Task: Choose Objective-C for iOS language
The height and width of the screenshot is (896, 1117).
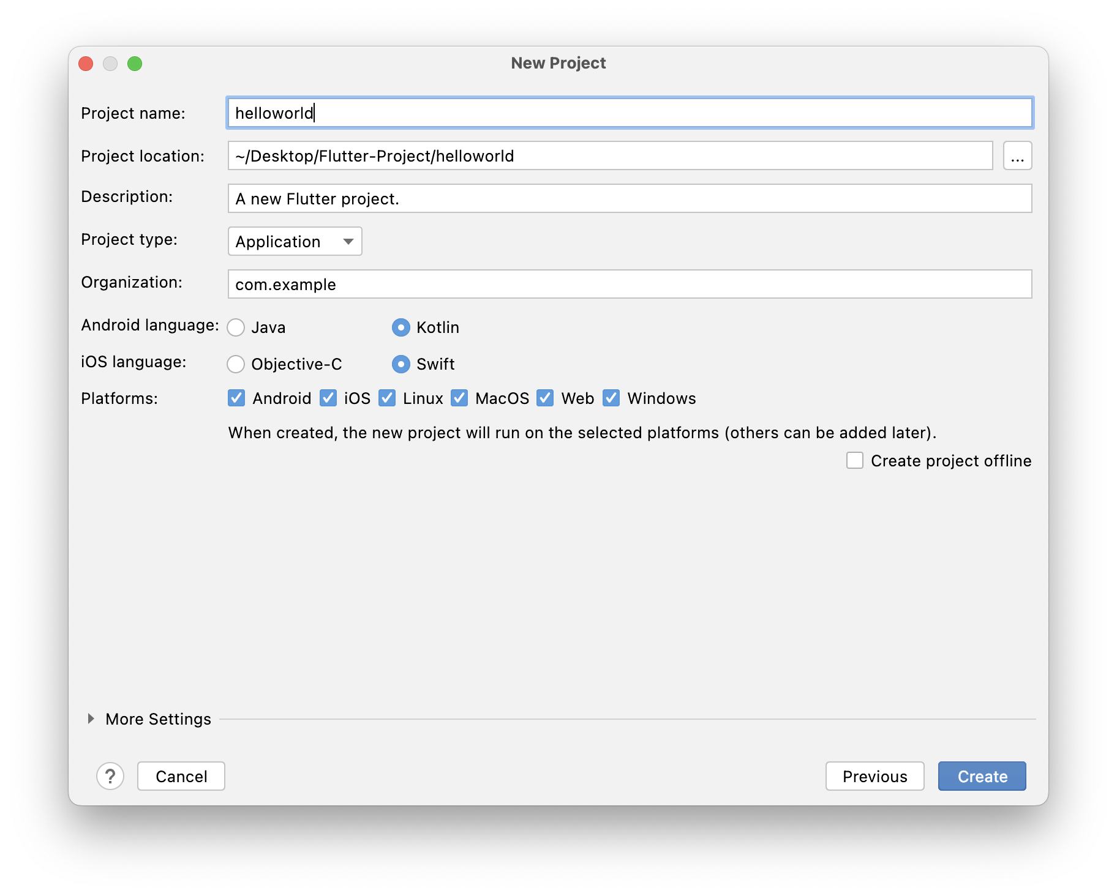Action: [236, 364]
